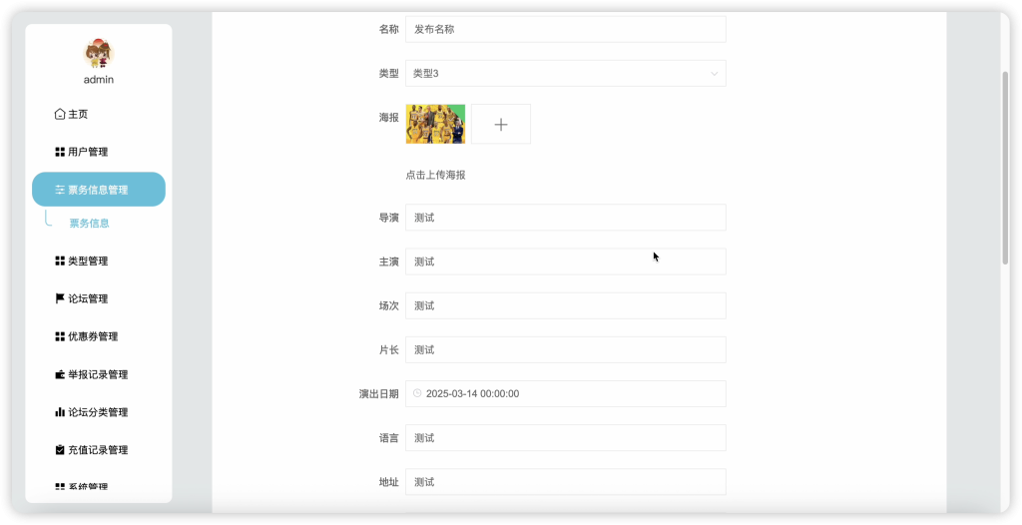Click the plus icon to upload poster

tap(501, 124)
